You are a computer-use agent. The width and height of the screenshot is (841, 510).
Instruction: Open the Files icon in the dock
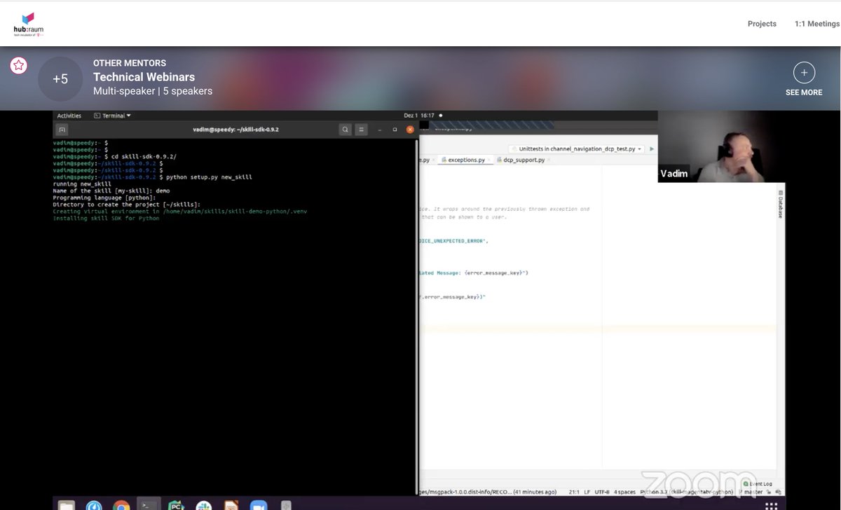(x=66, y=505)
